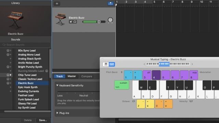The width and height of the screenshot is (219, 123).
Task: Expand arrow beside Epic Hook Synth
Action: (x=11, y=87)
